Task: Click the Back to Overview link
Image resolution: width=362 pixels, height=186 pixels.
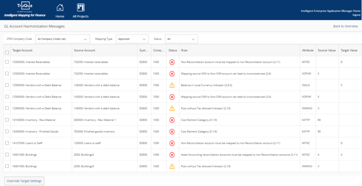Action: point(345,26)
